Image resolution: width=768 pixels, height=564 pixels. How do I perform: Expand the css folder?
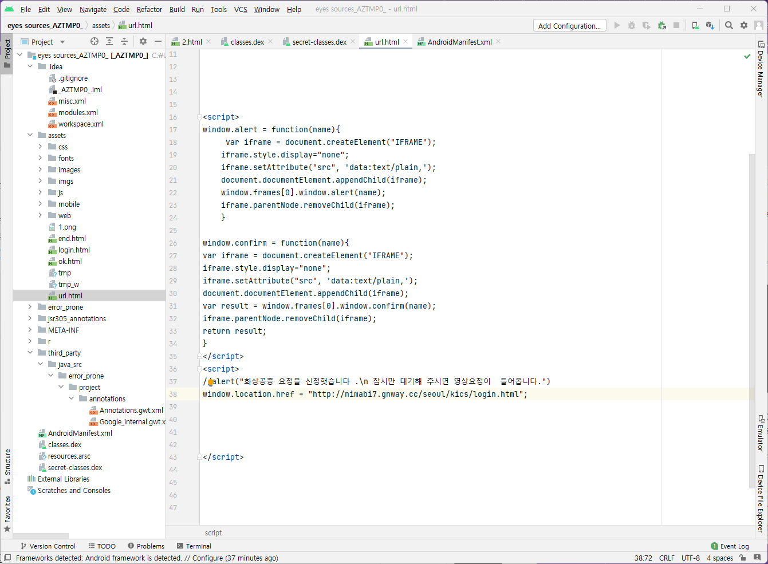40,147
